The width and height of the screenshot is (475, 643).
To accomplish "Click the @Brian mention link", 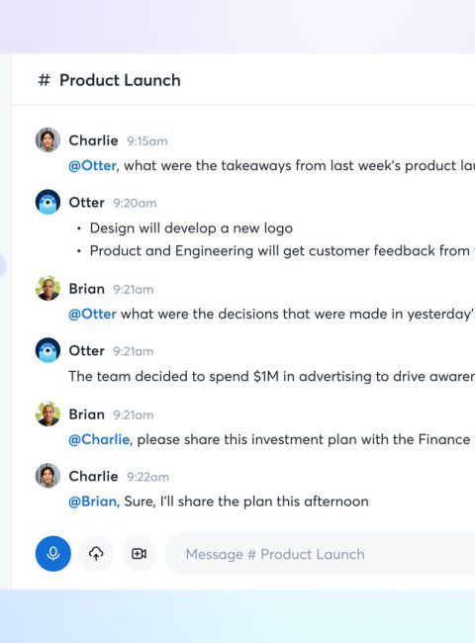I will click(94, 502).
